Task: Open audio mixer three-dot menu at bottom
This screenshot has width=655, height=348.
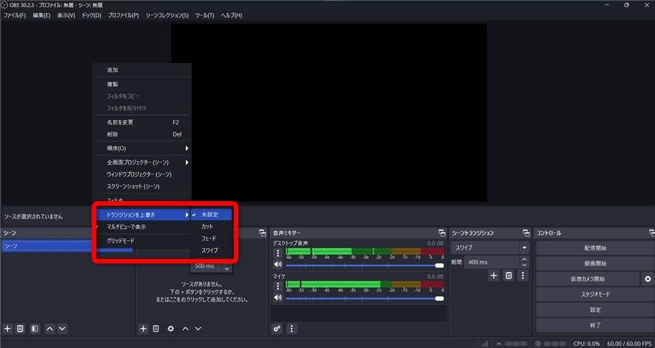Action: [291, 329]
